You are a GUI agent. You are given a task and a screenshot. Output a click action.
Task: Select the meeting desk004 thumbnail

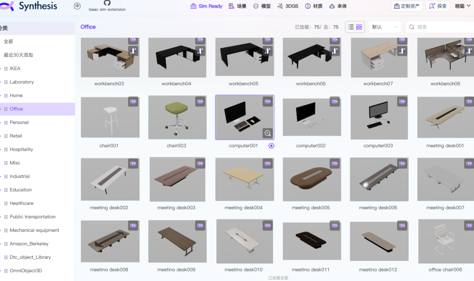coord(244,179)
